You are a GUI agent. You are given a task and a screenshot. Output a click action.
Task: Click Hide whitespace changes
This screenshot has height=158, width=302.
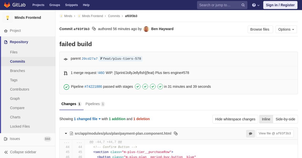(235, 119)
